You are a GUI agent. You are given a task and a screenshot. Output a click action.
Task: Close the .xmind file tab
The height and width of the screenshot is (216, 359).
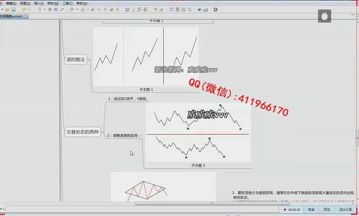(x=25, y=16)
